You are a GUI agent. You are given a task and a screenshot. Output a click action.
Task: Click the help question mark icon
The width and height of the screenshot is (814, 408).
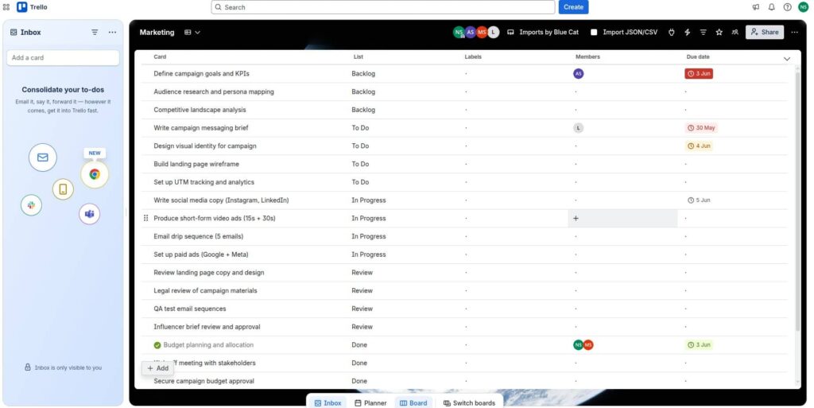click(x=787, y=7)
